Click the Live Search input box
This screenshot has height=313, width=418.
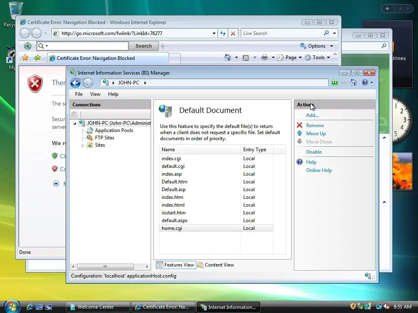tap(282, 33)
